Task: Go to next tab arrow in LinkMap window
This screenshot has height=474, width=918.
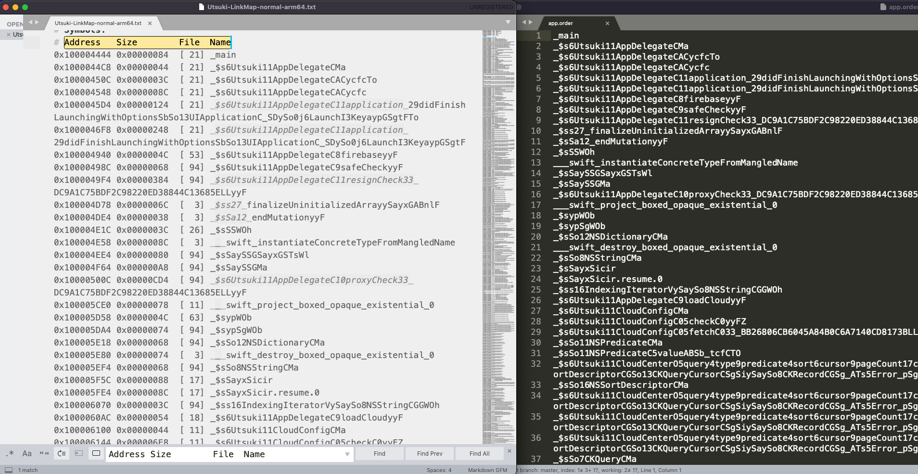Action: click(x=37, y=22)
